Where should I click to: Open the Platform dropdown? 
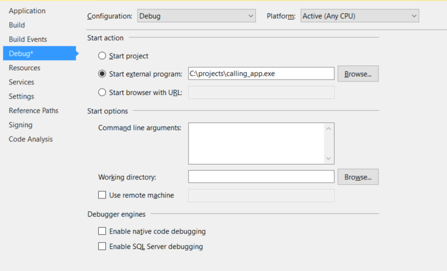click(359, 16)
